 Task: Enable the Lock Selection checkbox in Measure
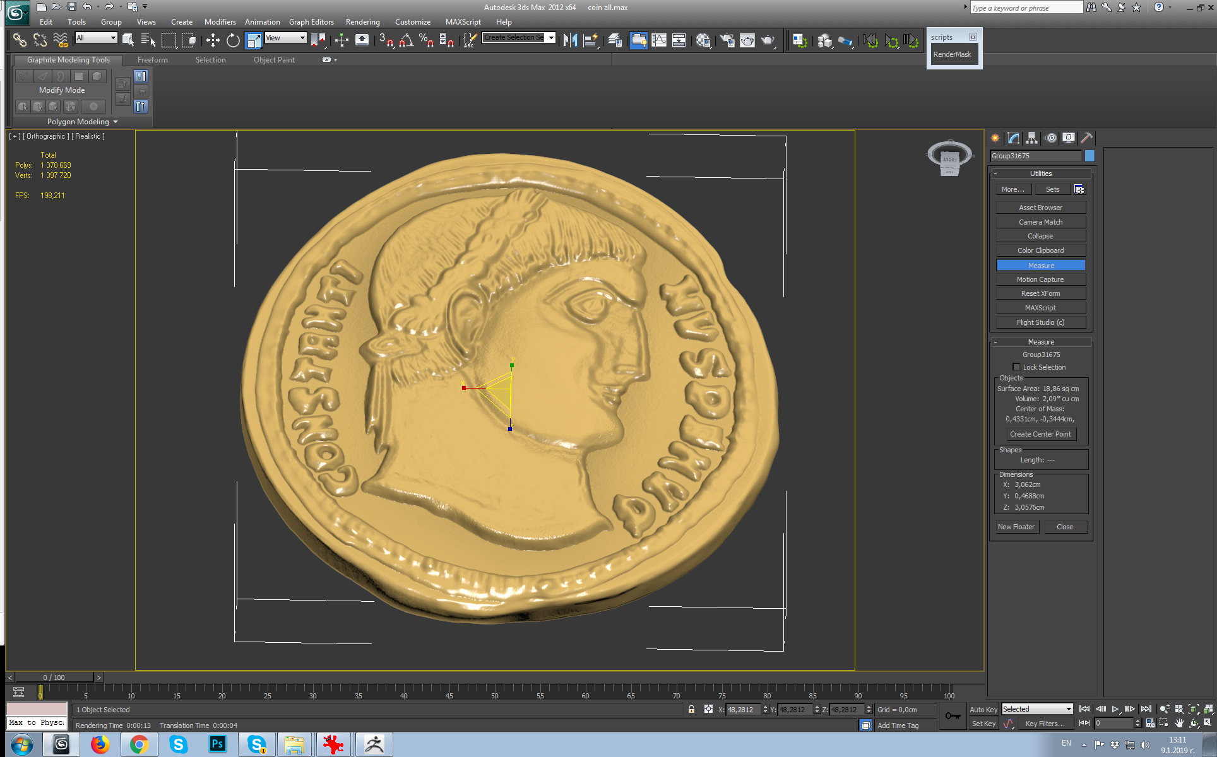click(x=1017, y=367)
